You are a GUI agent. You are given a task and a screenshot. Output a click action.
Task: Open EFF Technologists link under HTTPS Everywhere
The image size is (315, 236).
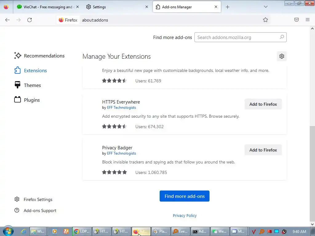(x=121, y=108)
